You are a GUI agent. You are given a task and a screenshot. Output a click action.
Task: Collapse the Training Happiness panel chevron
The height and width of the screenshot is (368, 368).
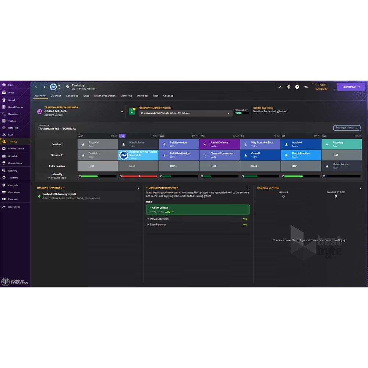(x=138, y=188)
